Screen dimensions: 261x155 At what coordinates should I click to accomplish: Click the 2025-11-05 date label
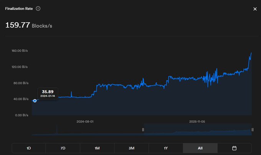(x=197, y=121)
